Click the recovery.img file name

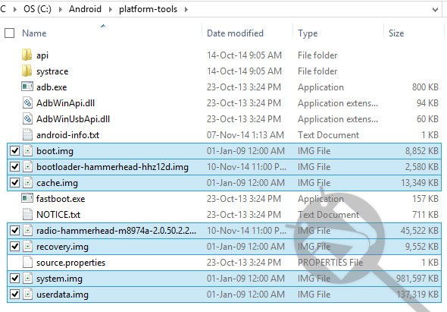pyautogui.click(x=62, y=247)
